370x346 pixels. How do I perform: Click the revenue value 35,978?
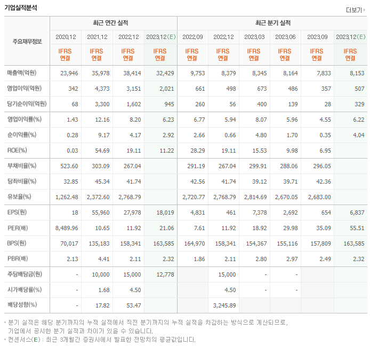pyautogui.click(x=101, y=73)
